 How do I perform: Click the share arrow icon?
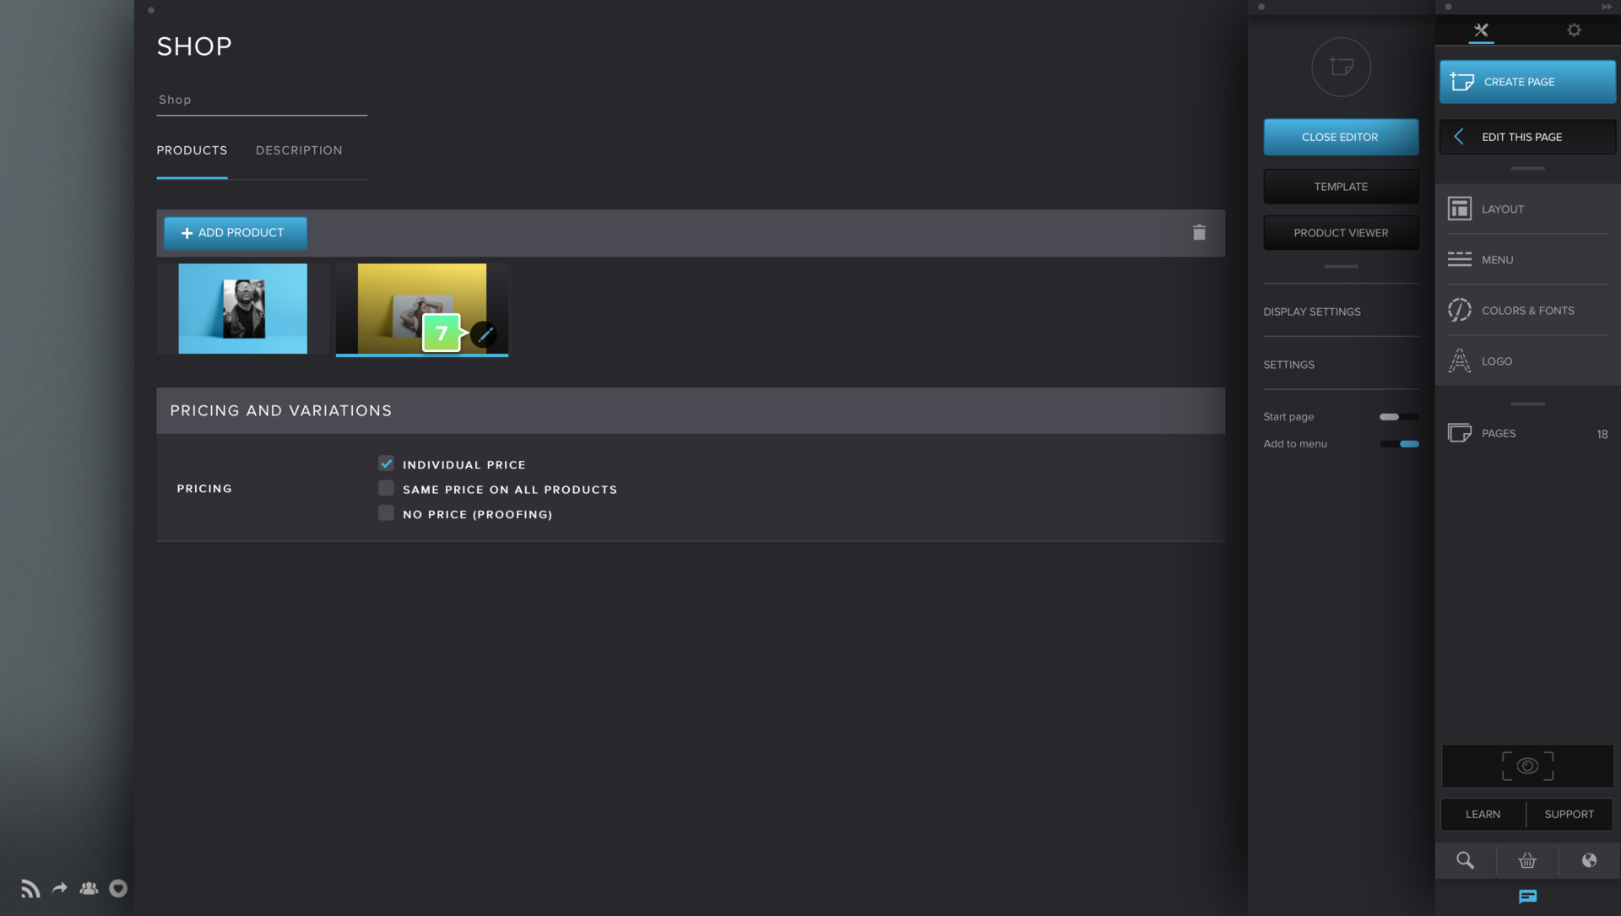(x=59, y=888)
